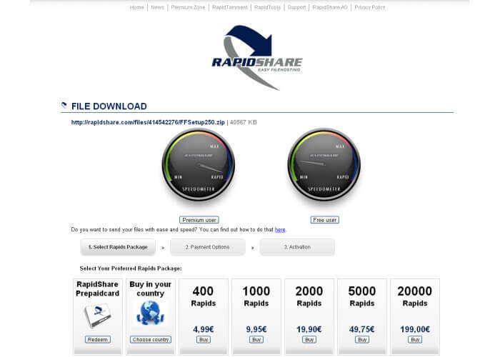Viewport: 500px width, 357px height.
Task: Buy the 1000 Rapids package
Action: (256, 339)
